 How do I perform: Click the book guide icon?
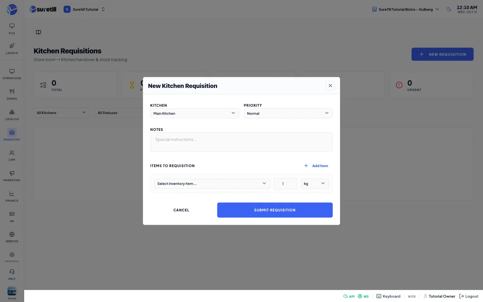(38, 32)
